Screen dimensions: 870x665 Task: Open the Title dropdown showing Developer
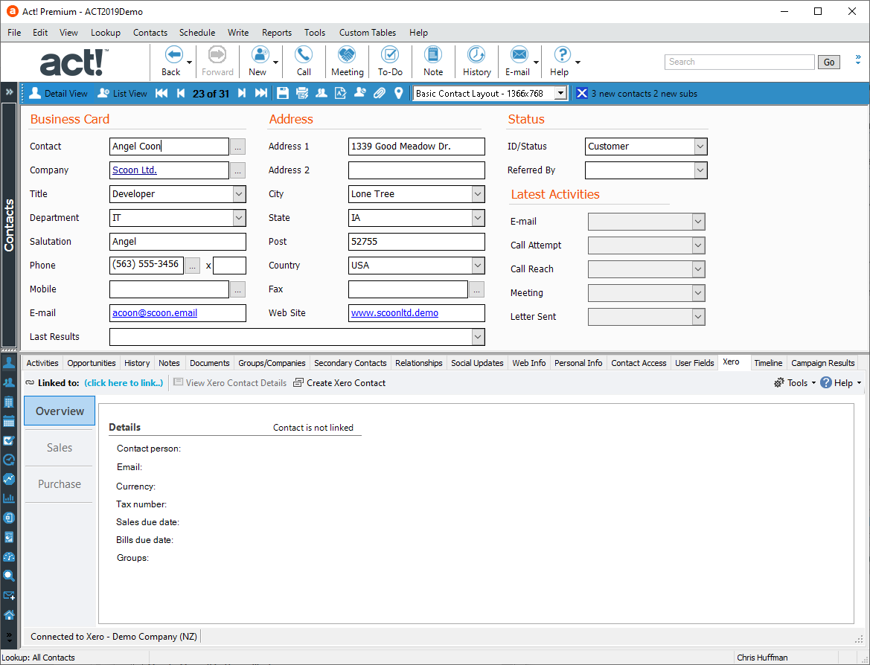(239, 194)
